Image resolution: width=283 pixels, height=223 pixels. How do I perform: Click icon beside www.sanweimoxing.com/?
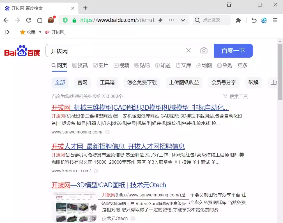[107, 132]
